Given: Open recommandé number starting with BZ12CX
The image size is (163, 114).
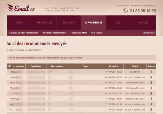Looking at the screenshot, I should coord(14,72).
